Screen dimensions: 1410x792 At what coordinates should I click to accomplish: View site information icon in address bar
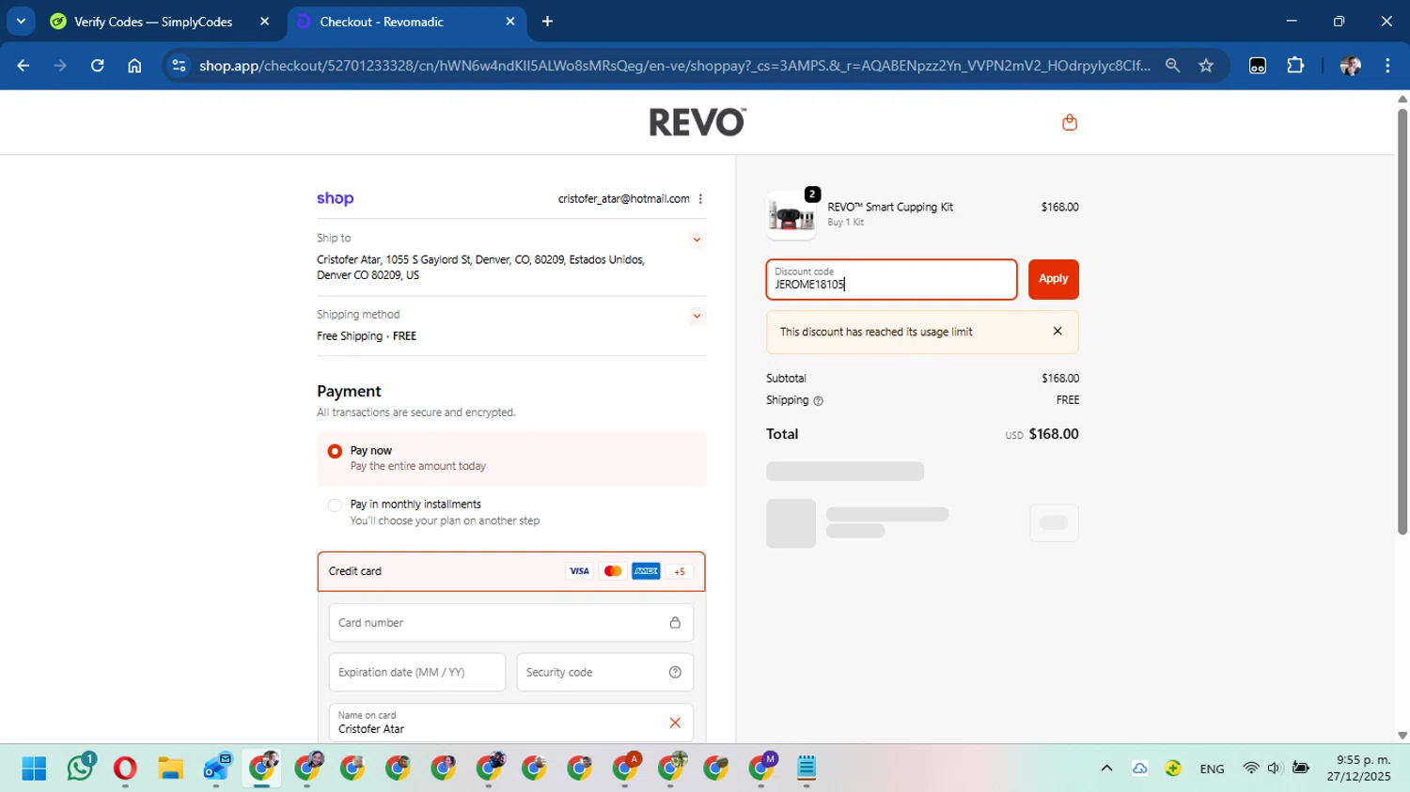(179, 66)
